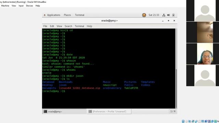Open the VirtualBox Input menu
The height and width of the screenshot is (123, 219).
point(21,6)
